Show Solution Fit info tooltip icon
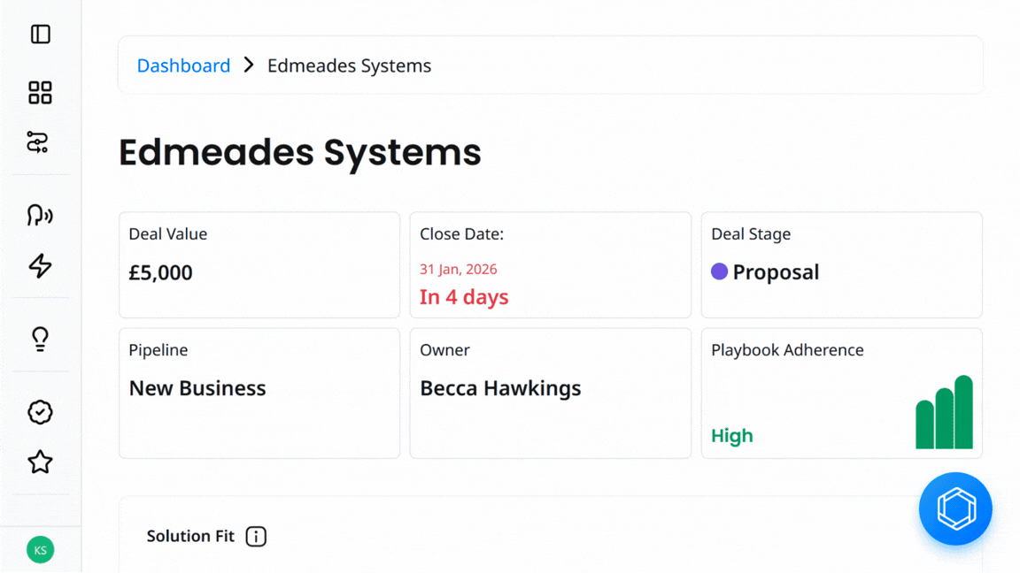The height and width of the screenshot is (573, 1020). click(256, 536)
